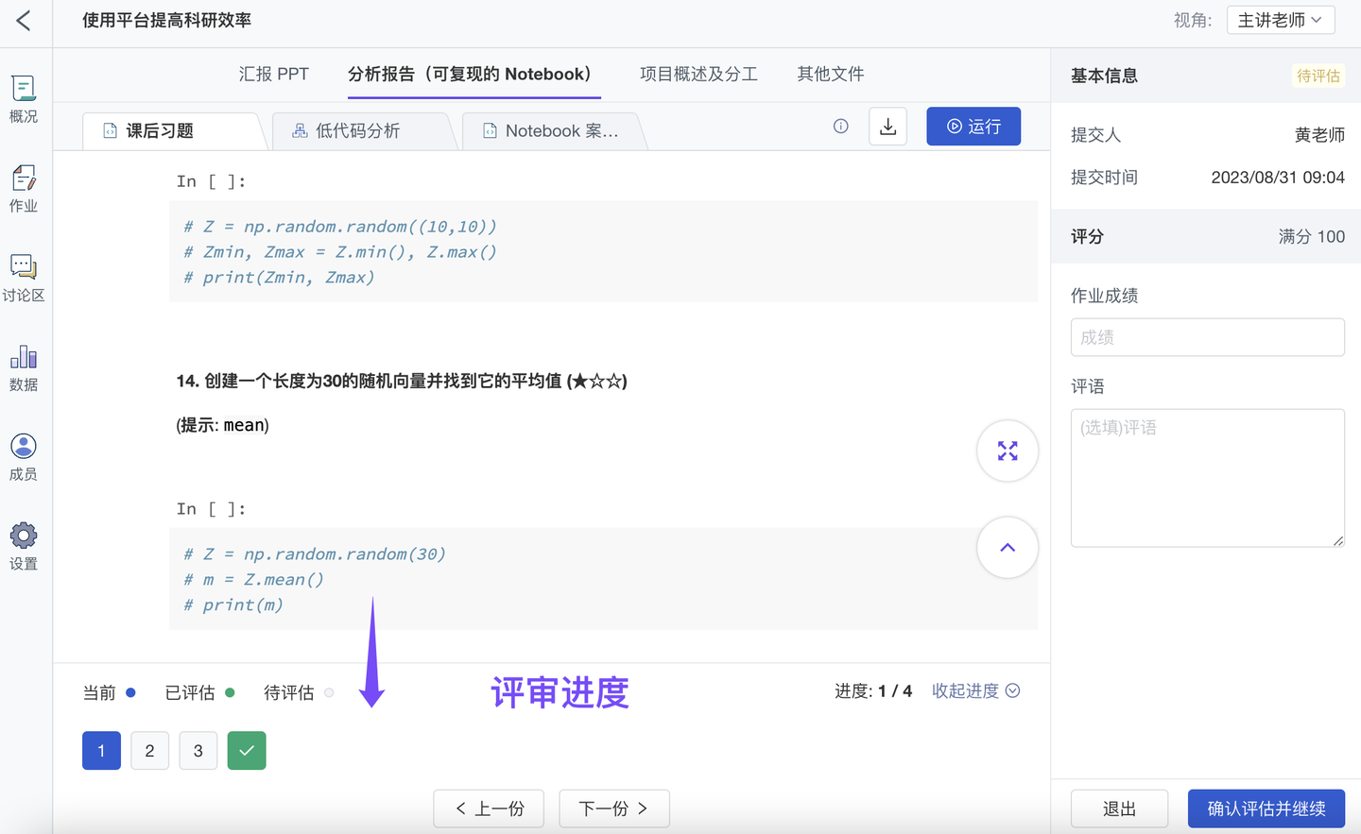This screenshot has width=1361, height=834.
Task: Open the 数据 data sidebar icon
Action: tap(24, 368)
